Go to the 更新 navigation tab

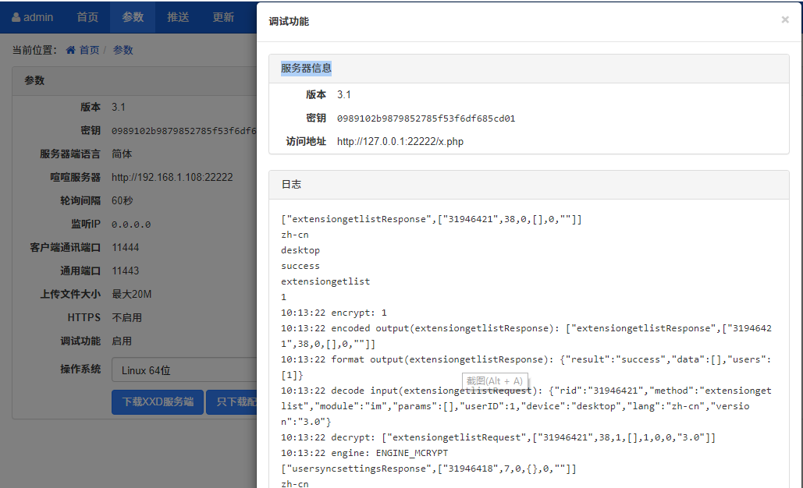click(223, 17)
